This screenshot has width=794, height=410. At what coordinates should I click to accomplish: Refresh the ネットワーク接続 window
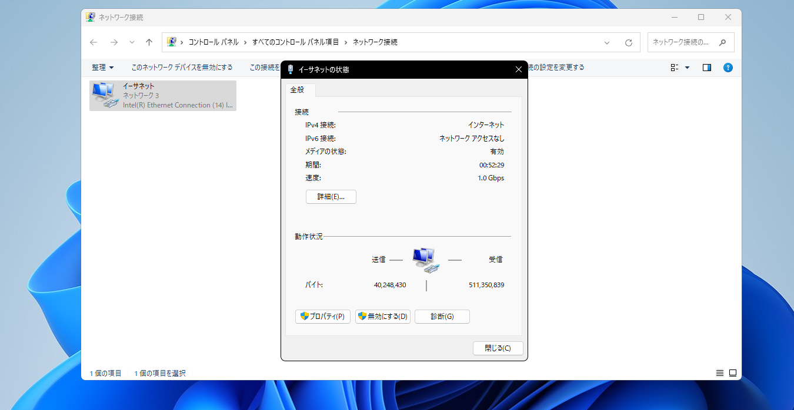628,42
